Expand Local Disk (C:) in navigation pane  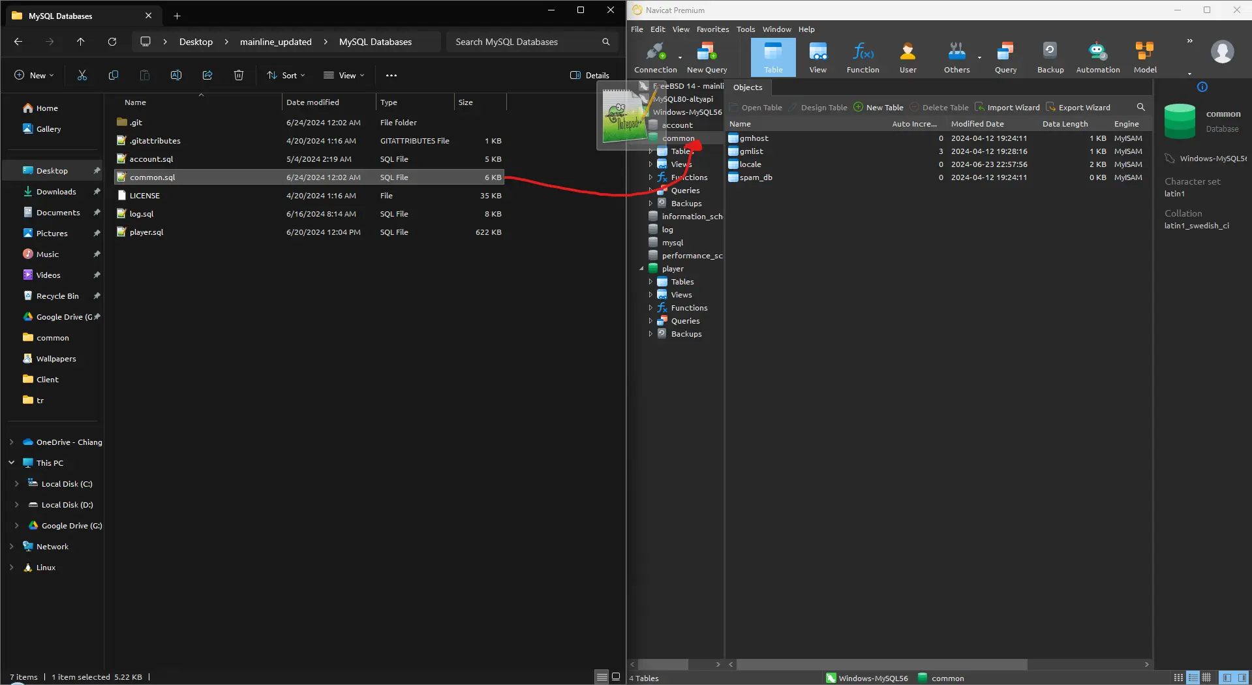(x=16, y=484)
